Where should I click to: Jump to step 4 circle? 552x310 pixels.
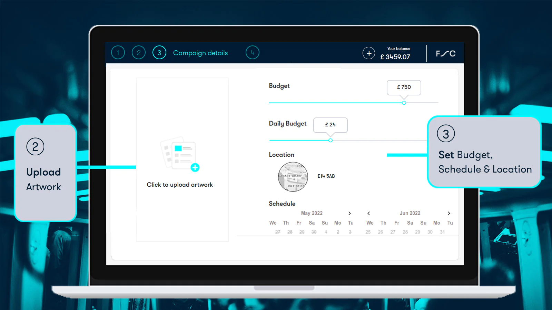coord(252,53)
